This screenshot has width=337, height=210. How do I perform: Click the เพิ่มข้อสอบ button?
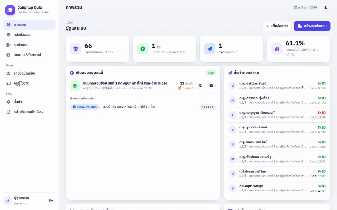(277, 26)
